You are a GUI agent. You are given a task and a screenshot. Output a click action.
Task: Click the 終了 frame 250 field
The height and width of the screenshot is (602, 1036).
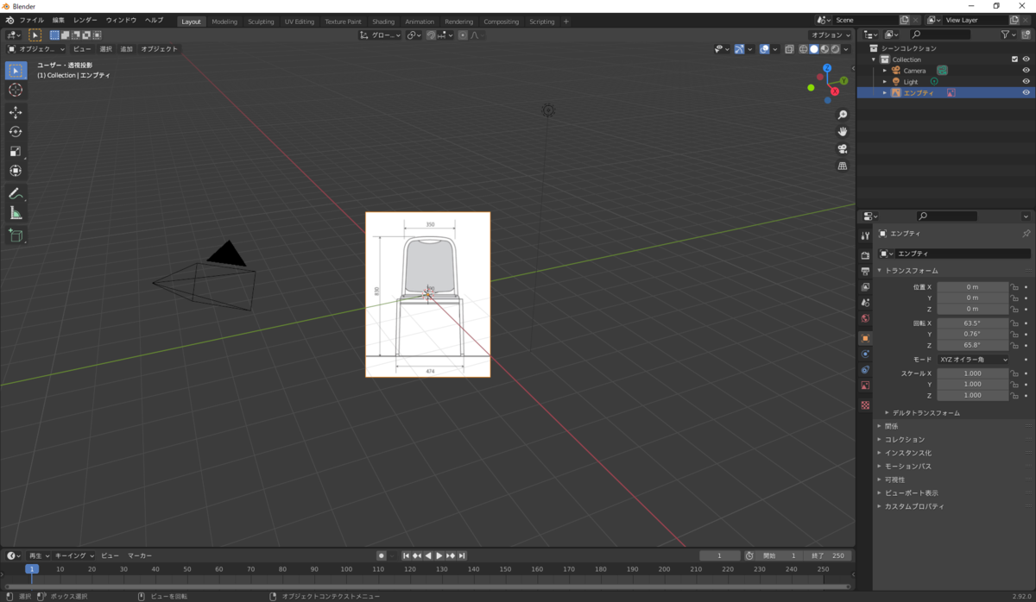click(x=829, y=556)
